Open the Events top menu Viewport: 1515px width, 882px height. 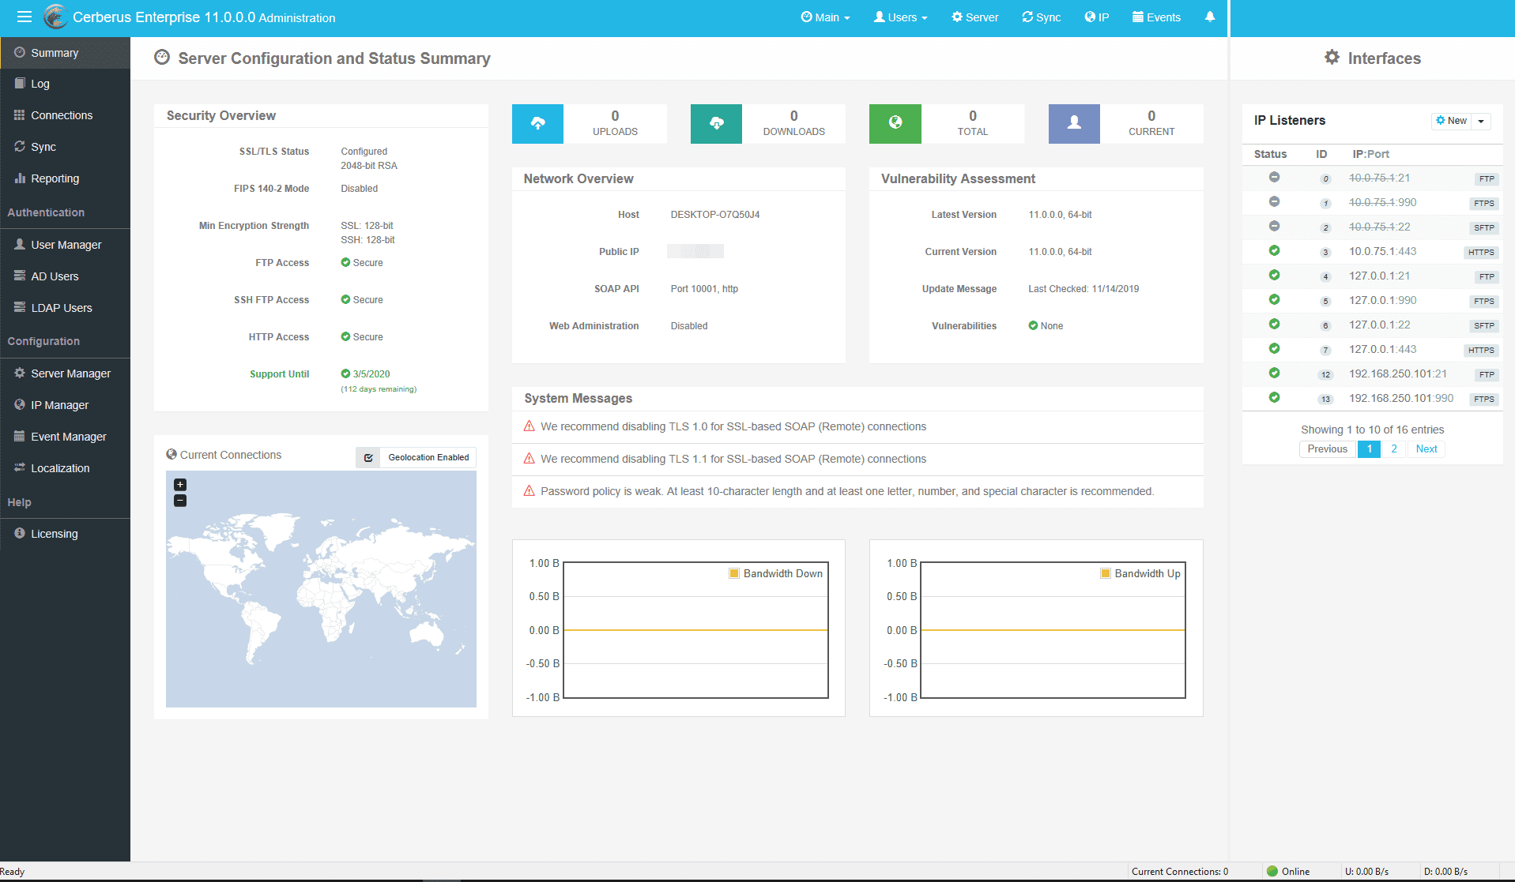pyautogui.click(x=1156, y=17)
